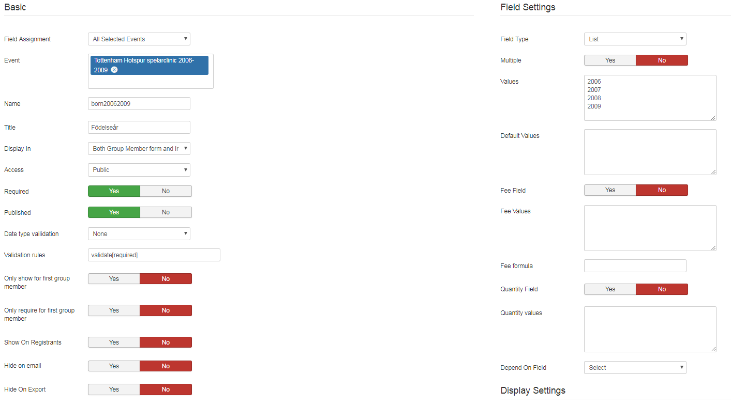731x406 pixels.
Task: Open Date type validation dropdown
Action: click(x=139, y=234)
